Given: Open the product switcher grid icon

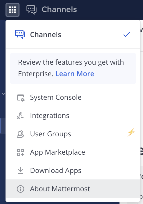Looking at the screenshot, I should pos(12,10).
